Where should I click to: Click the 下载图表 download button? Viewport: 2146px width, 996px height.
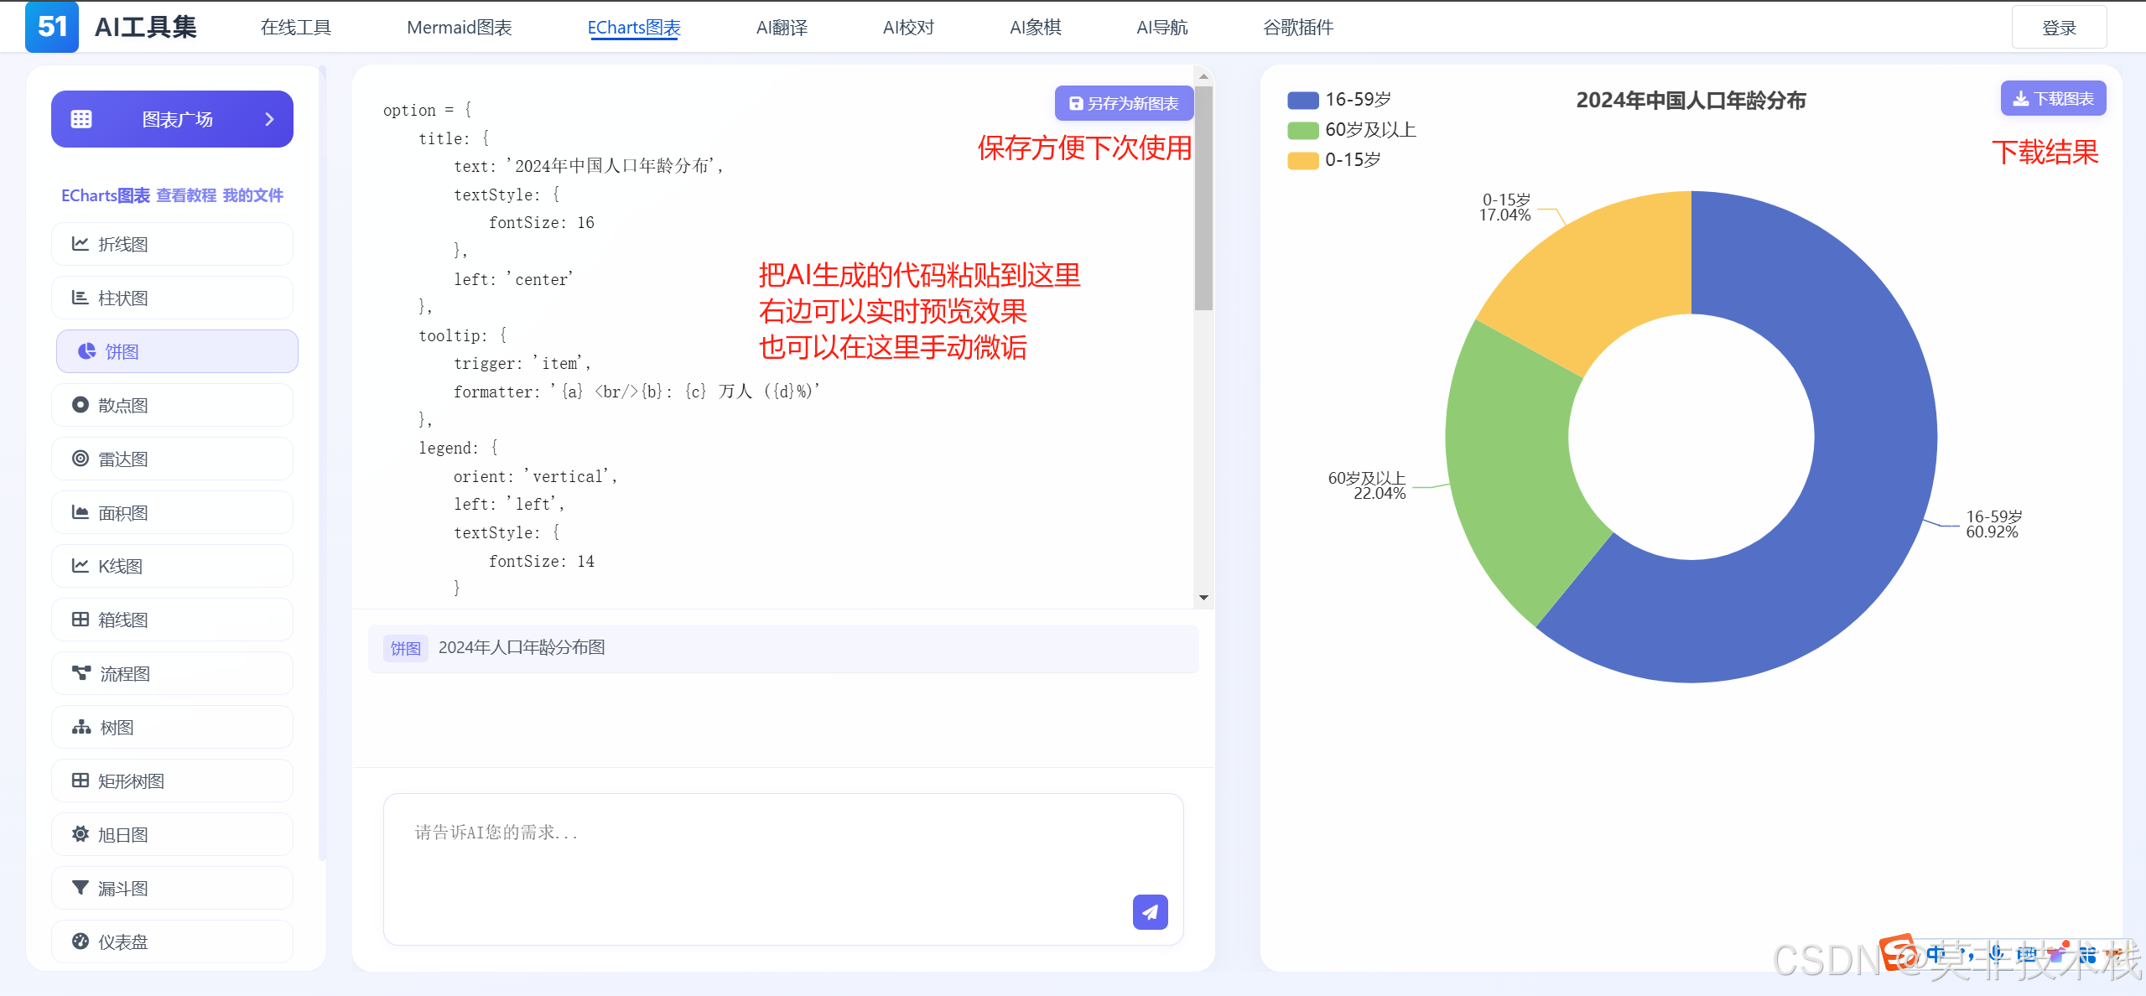pyautogui.click(x=2053, y=99)
